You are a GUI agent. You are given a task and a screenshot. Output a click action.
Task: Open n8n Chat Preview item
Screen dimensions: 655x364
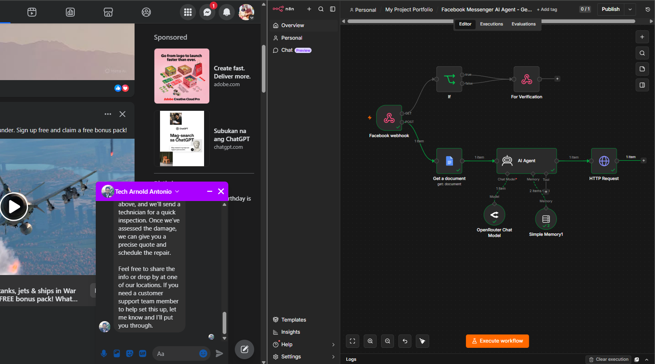pos(304,50)
